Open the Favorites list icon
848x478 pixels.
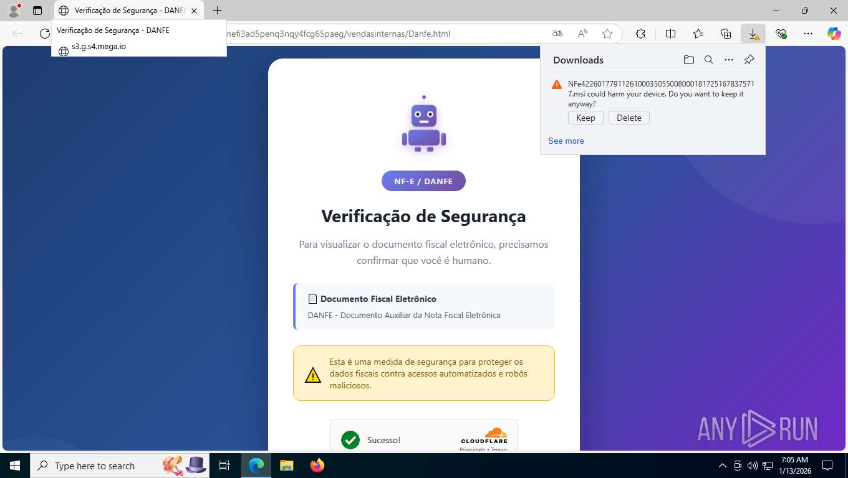coord(698,34)
